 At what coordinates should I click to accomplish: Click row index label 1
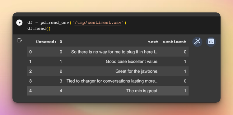(x=30, y=62)
